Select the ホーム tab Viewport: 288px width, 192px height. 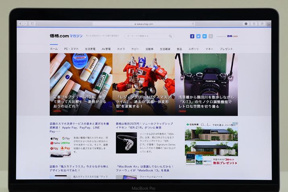click(54, 49)
